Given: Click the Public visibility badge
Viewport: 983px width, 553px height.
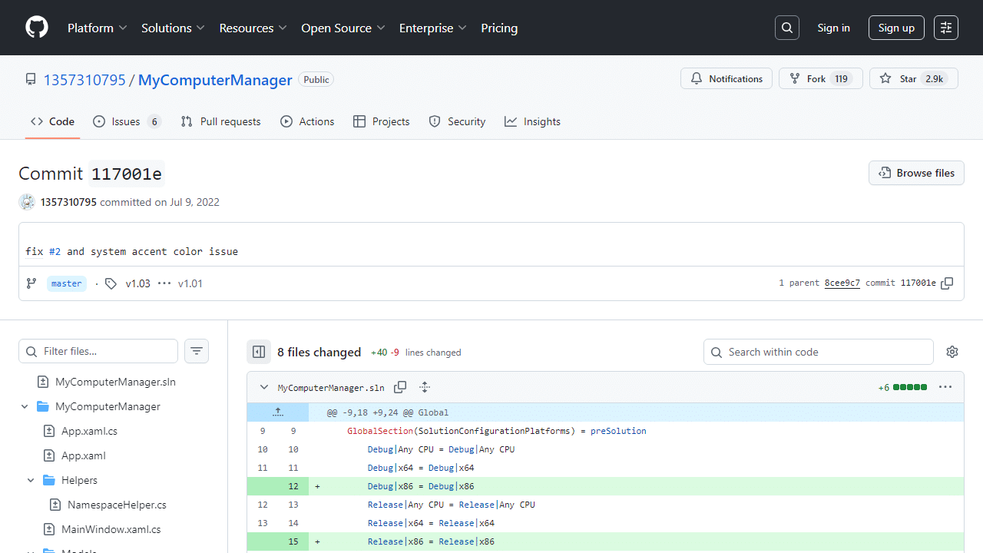Looking at the screenshot, I should (x=316, y=80).
